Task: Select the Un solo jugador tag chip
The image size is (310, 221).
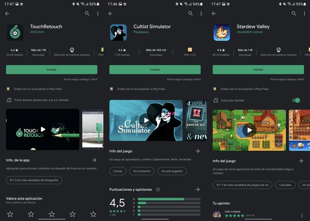Action: pos(172,171)
